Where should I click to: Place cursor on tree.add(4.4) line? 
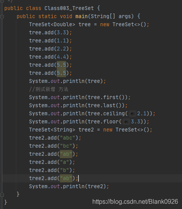(51, 57)
